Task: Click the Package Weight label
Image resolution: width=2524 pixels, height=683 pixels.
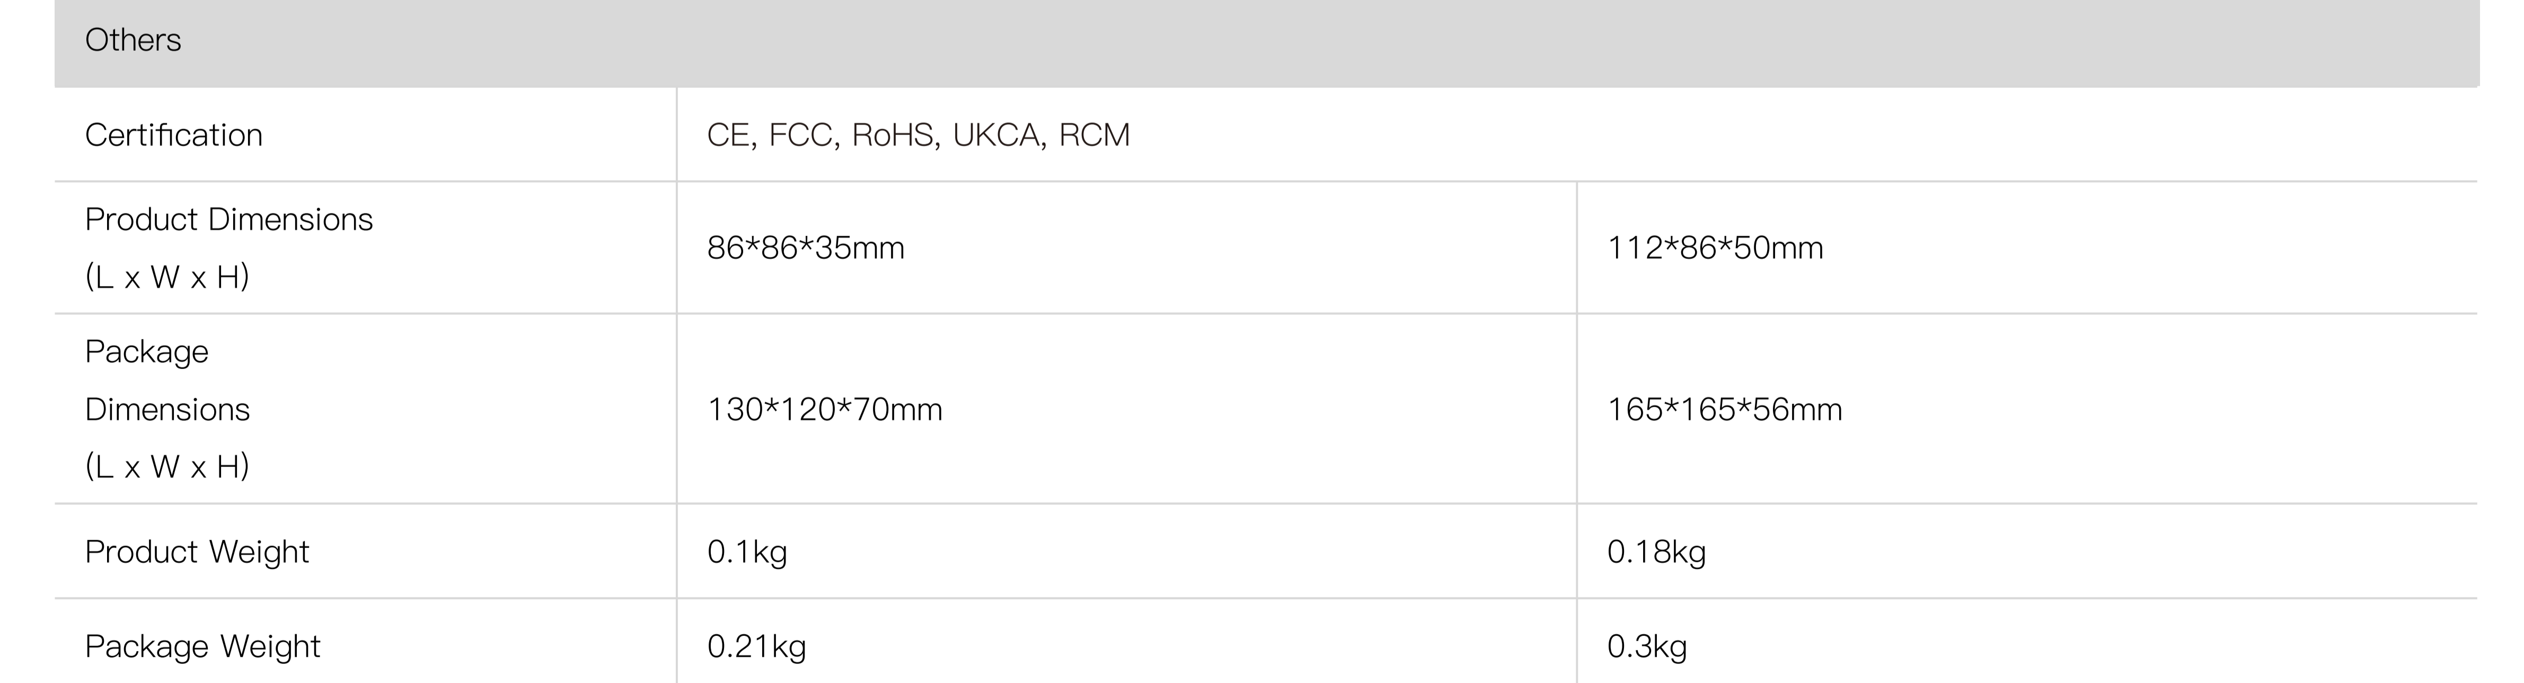Action: pos(203,647)
